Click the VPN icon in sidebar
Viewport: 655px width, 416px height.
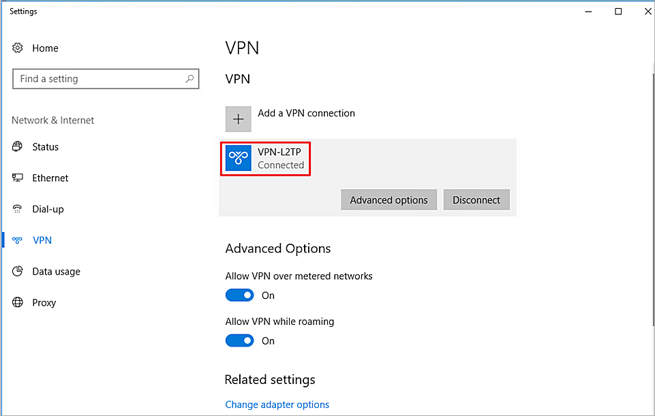coord(18,240)
